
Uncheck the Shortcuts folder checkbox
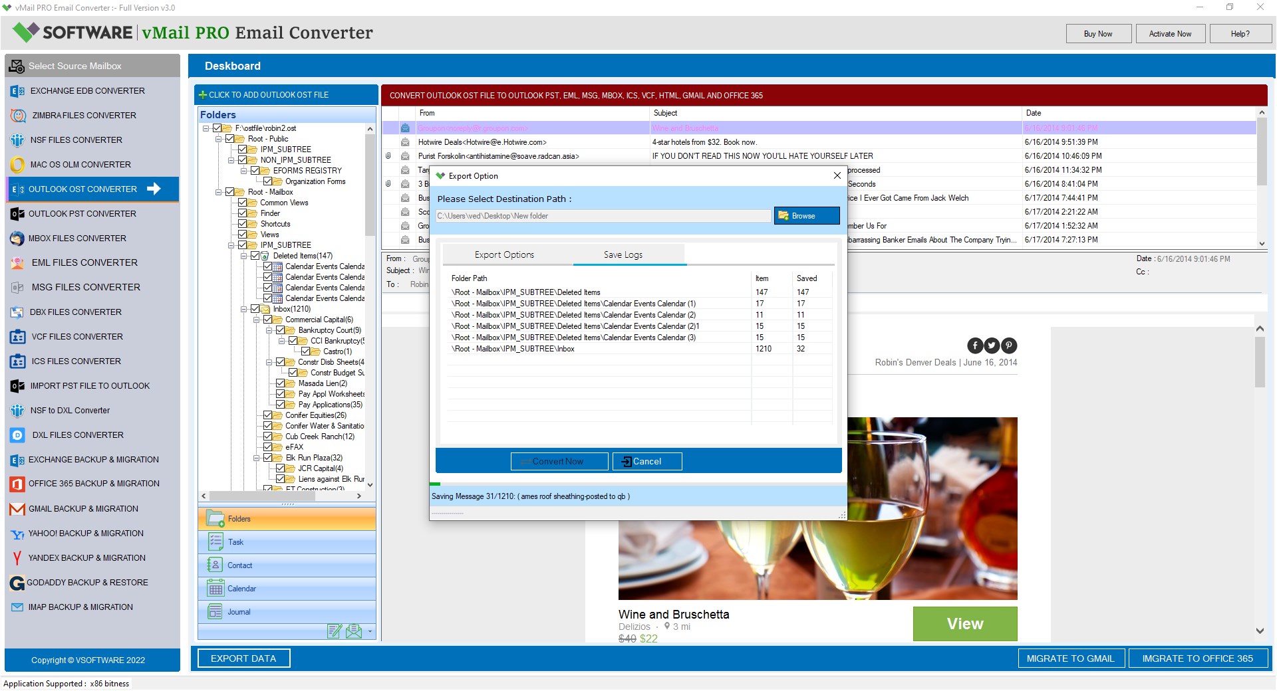(x=243, y=224)
